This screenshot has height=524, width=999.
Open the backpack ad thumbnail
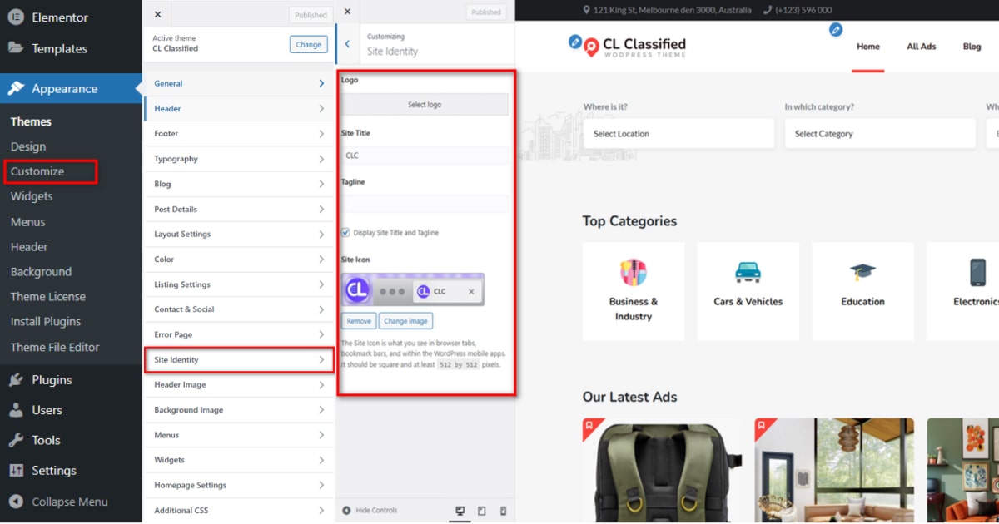pyautogui.click(x=664, y=470)
